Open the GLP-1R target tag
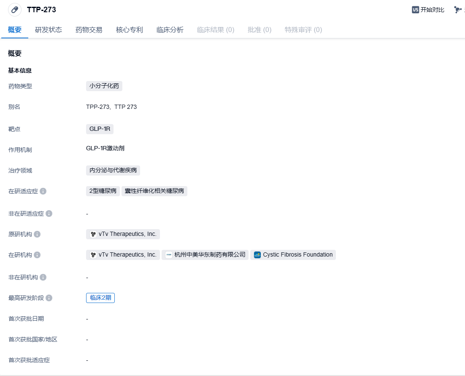This screenshot has width=465, height=376. pyautogui.click(x=100, y=129)
